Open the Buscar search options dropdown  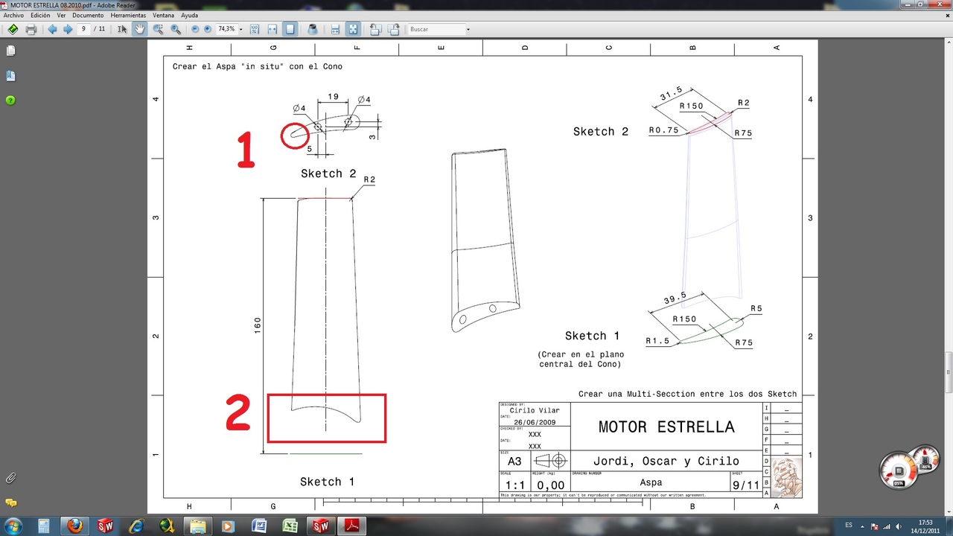tap(468, 30)
